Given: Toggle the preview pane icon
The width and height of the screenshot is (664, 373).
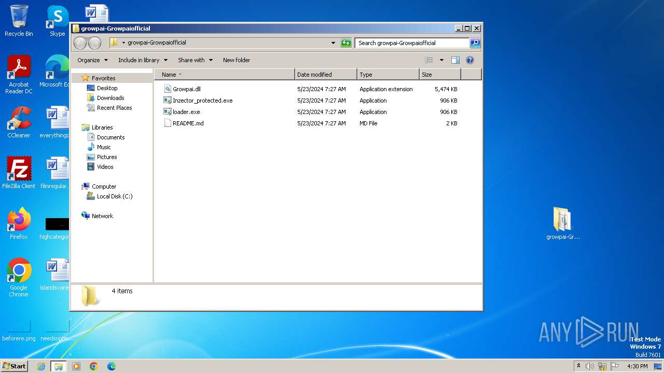Looking at the screenshot, I should [x=455, y=60].
